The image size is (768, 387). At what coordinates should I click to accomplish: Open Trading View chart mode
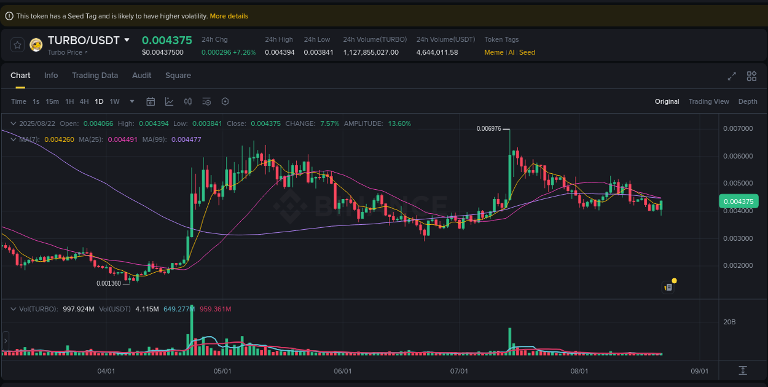pyautogui.click(x=708, y=101)
